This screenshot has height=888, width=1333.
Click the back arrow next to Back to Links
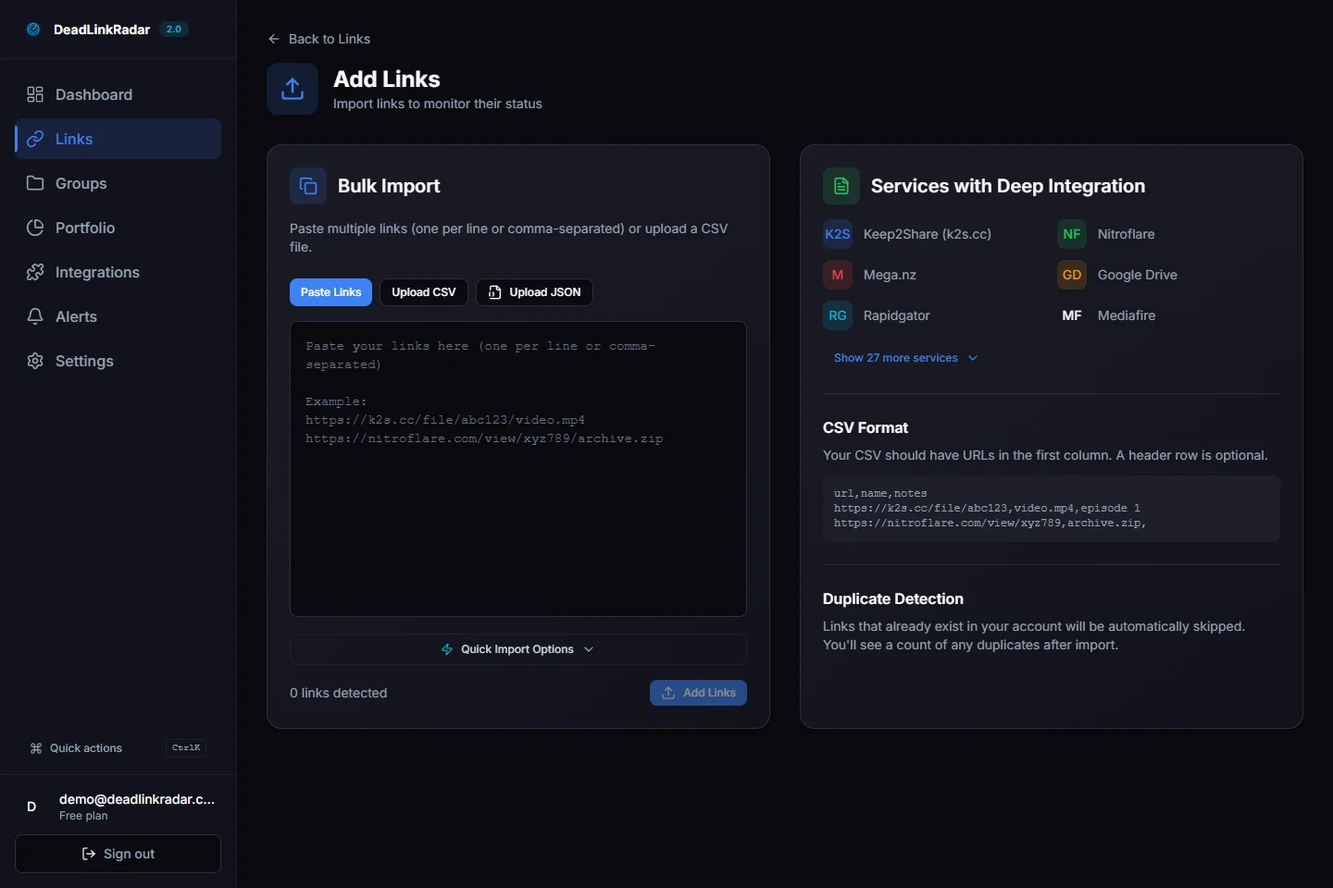point(273,39)
